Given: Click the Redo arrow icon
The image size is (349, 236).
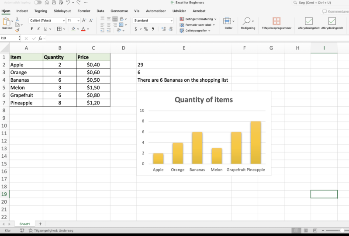Looking at the screenshot, I should [x=78, y=3].
